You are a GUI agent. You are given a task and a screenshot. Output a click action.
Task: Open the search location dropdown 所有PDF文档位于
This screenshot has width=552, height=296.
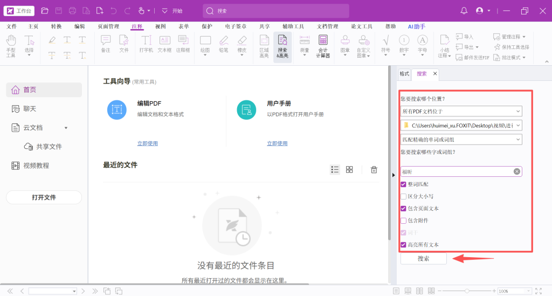tap(461, 111)
